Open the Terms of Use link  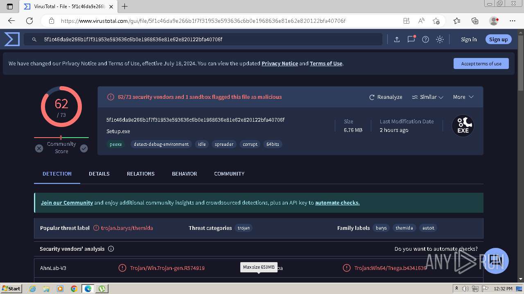point(326,63)
